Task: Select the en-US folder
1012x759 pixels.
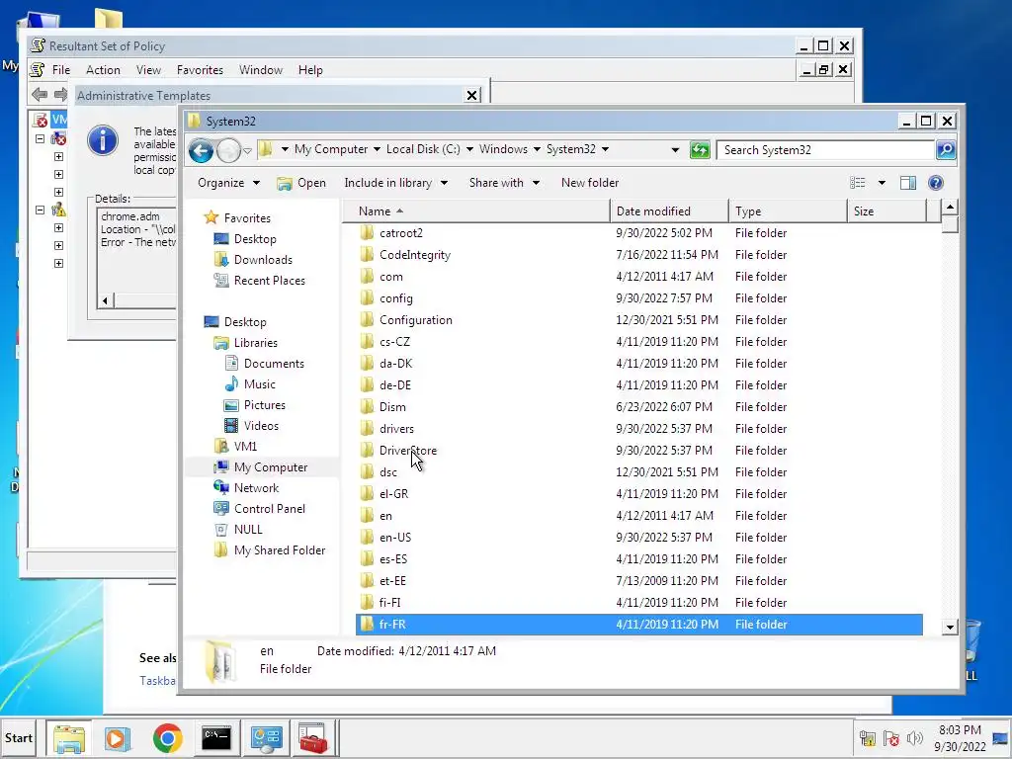Action: point(395,537)
